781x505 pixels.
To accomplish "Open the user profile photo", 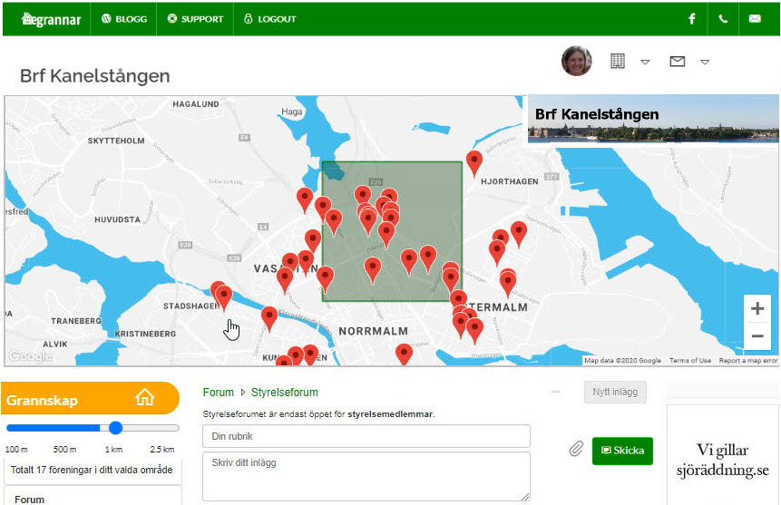I will click(577, 61).
